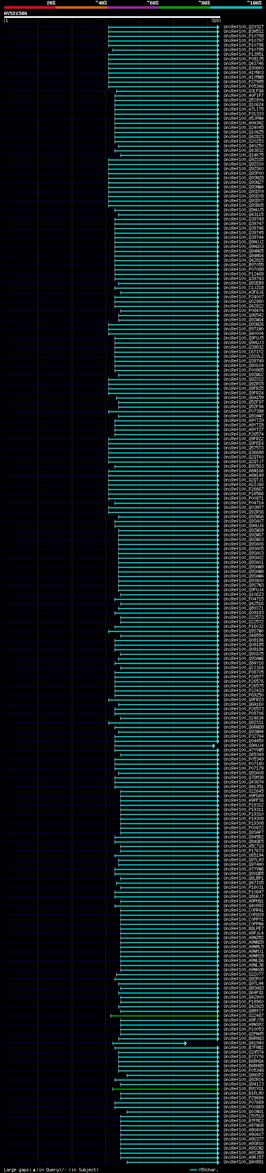
Task: Select the UniRef100_P18566 hit label
Action: tap(244, 494)
